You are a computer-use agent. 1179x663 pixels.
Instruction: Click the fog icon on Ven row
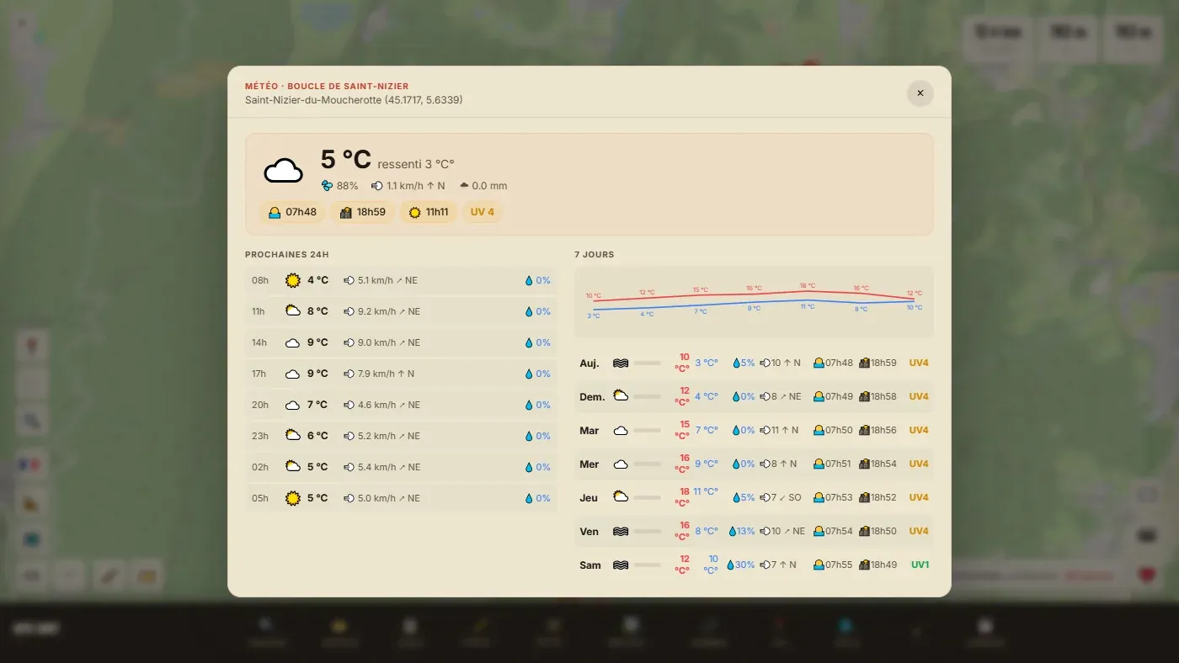point(621,532)
